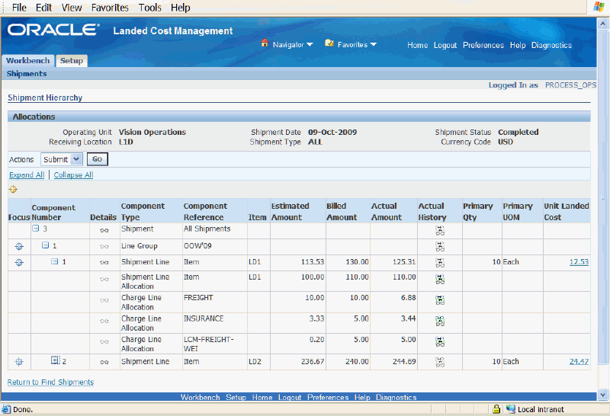Focus on Shipment Line LD1 row
This screenshot has width=610, height=416.
(18, 262)
